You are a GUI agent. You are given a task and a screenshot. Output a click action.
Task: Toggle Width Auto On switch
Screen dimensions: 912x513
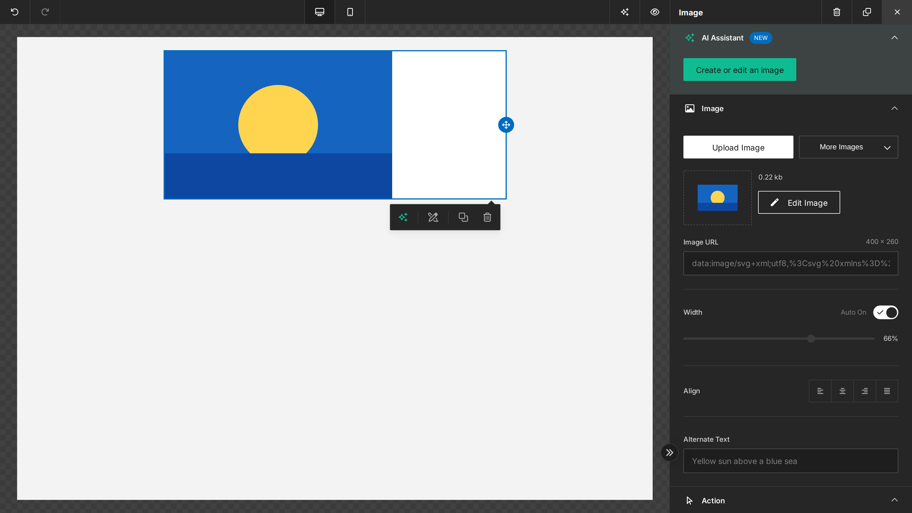pos(885,312)
